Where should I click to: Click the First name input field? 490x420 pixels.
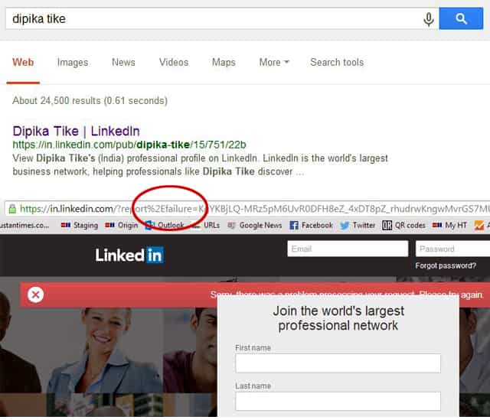[338, 363]
